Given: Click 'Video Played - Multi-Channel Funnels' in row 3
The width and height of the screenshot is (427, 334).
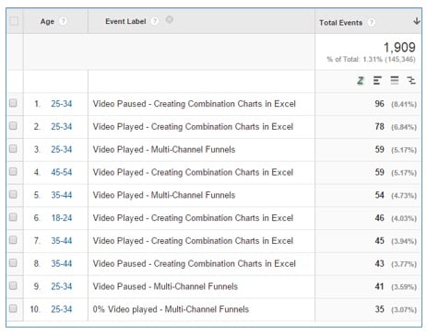Looking at the screenshot, I should [164, 149].
